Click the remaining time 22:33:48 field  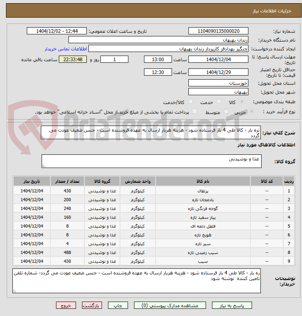(x=73, y=60)
